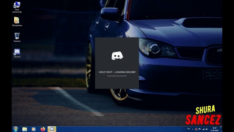Open Firefox from the taskbar
This screenshot has height=132, width=234.
click(x=43, y=129)
